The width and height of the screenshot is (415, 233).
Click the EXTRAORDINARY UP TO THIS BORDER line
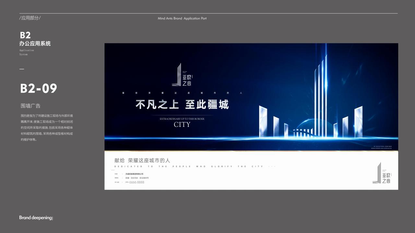click(x=182, y=119)
